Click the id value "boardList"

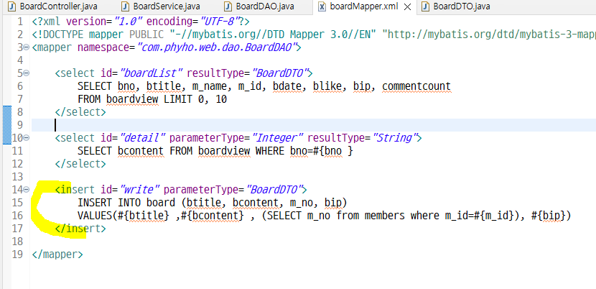coord(152,73)
